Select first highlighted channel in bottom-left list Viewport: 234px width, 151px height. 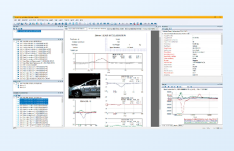34,99
